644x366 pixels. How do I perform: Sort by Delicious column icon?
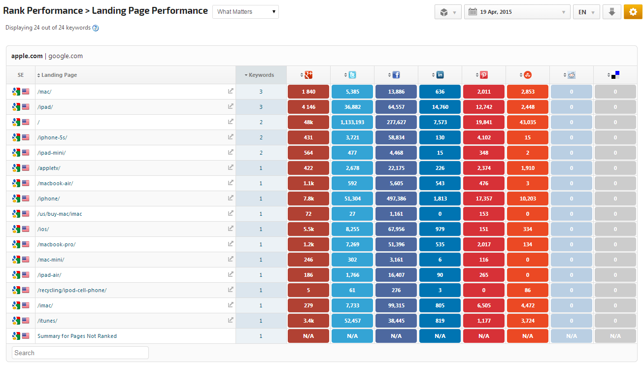[x=615, y=75]
